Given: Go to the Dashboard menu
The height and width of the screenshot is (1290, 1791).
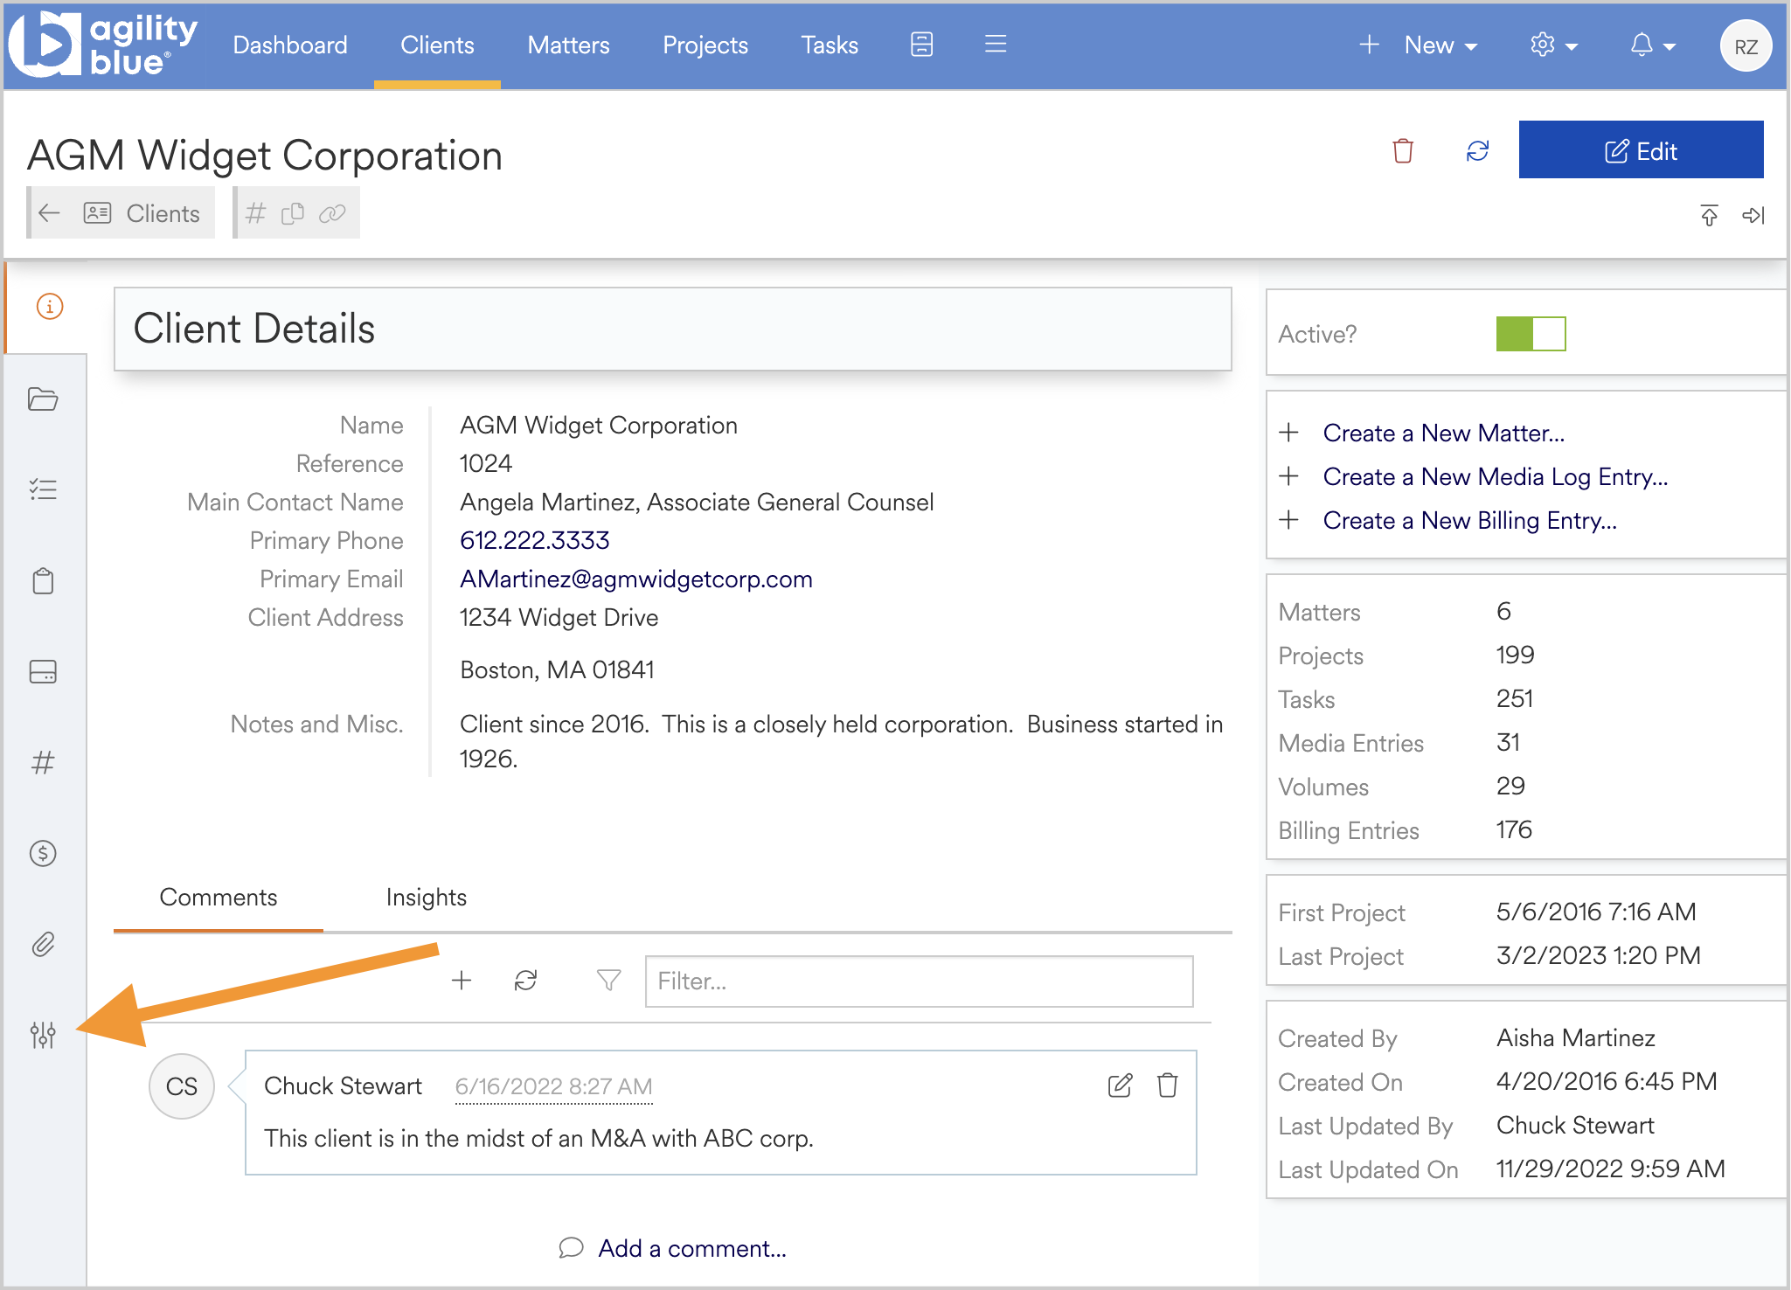Looking at the screenshot, I should point(290,45).
